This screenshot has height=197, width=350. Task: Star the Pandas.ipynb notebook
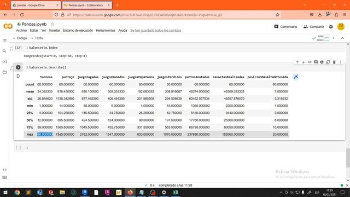point(52,24)
